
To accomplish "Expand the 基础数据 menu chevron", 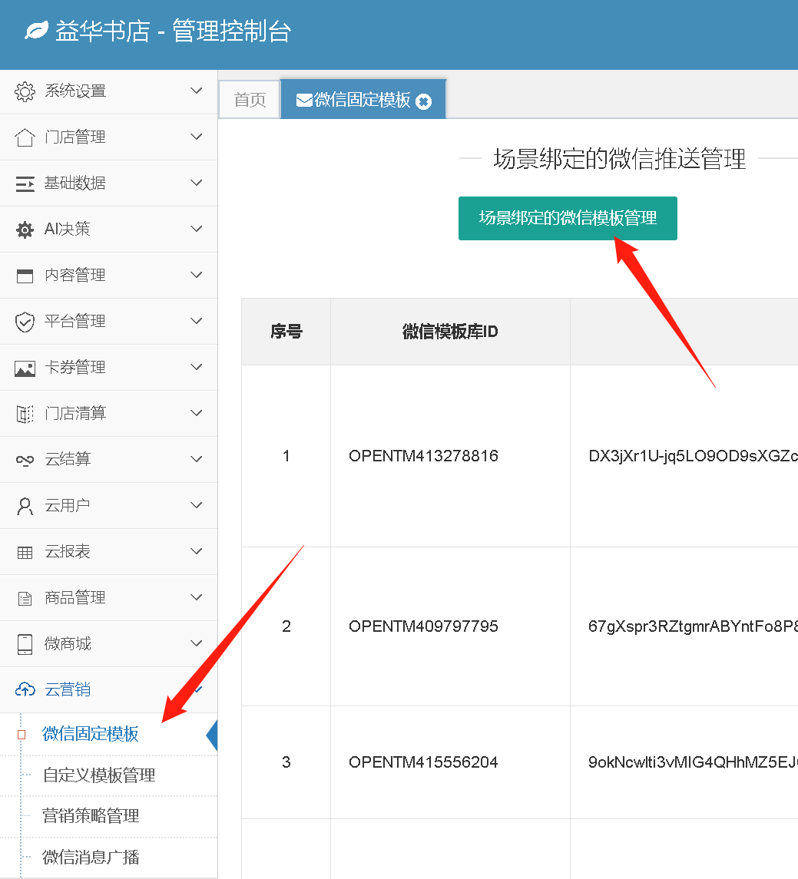I will click(x=197, y=183).
